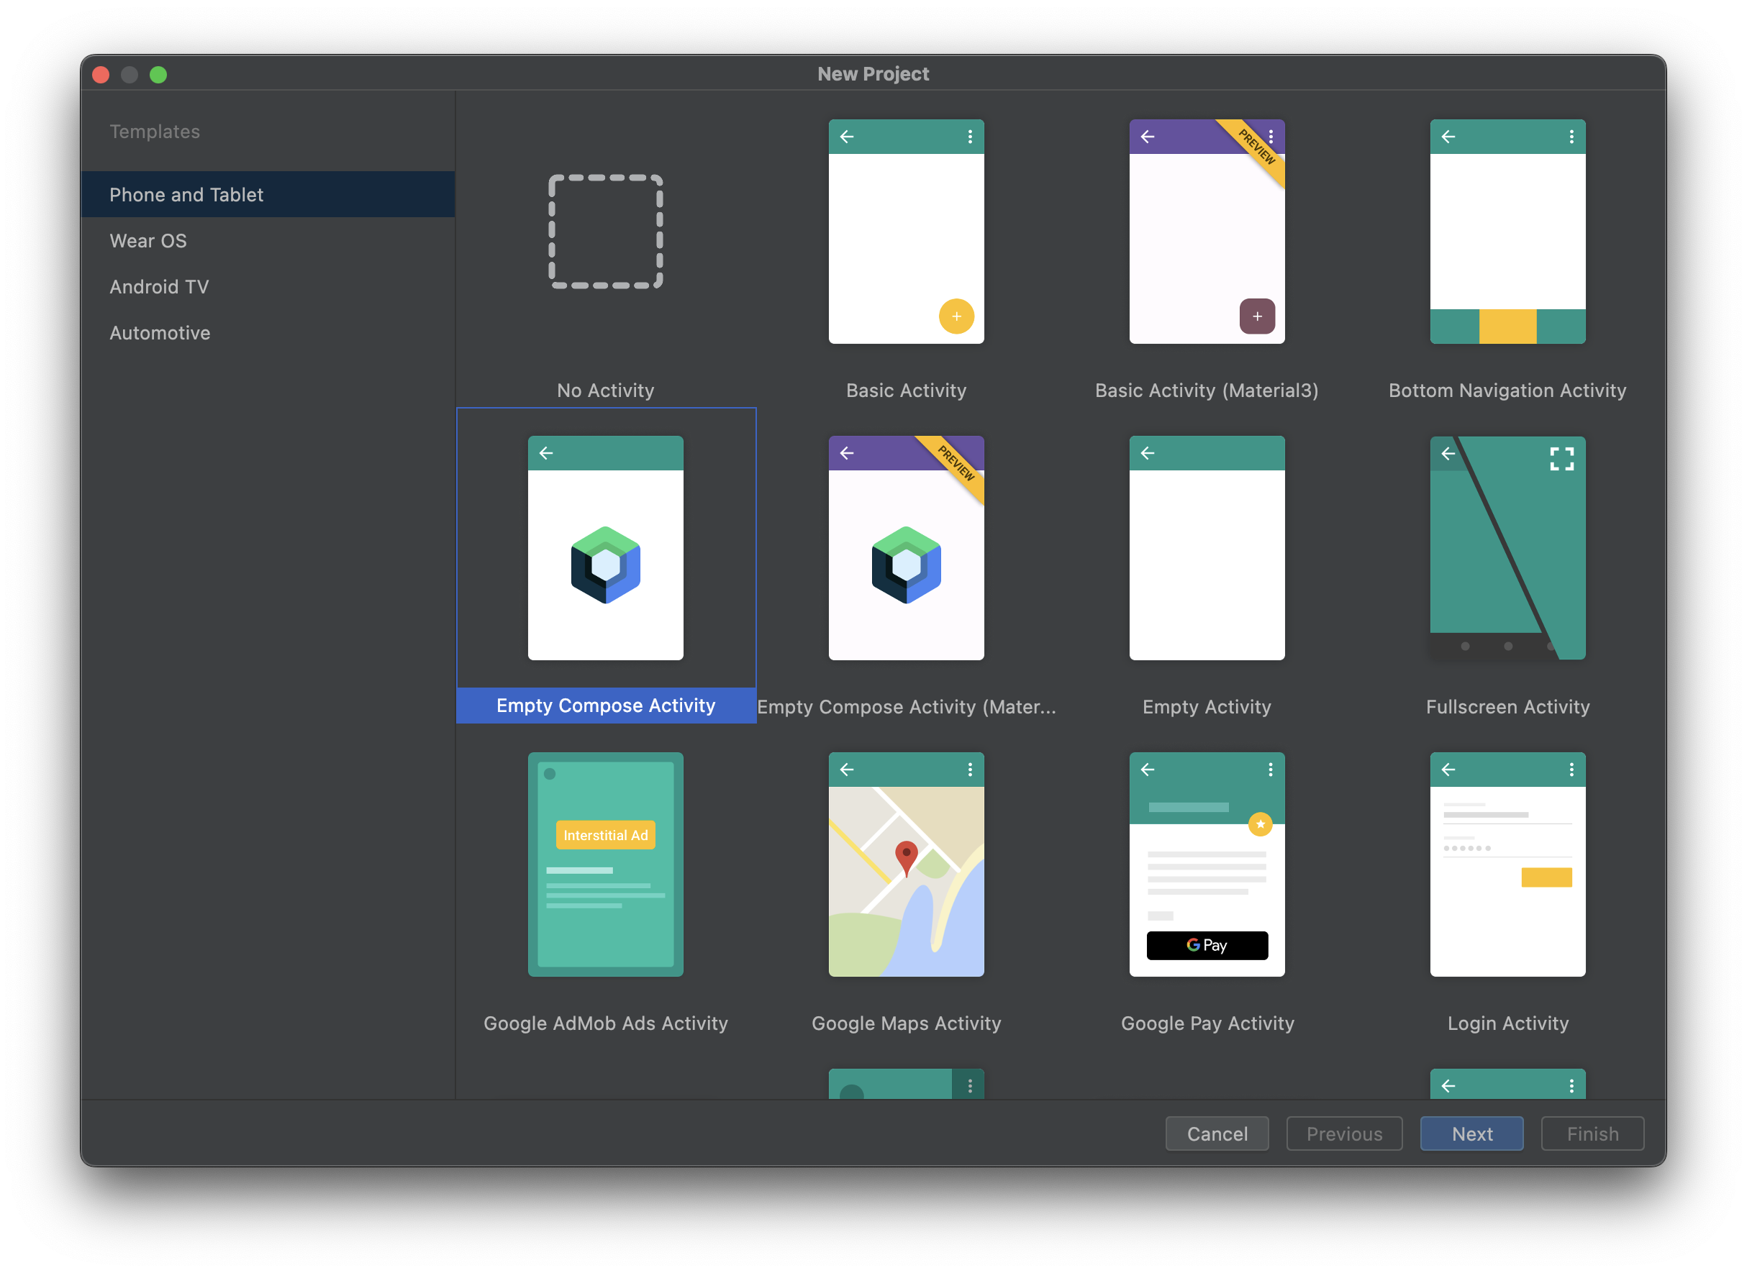
Task: Click the Android TV category
Action: tap(158, 286)
